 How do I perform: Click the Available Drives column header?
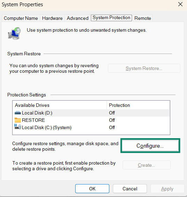(x=60, y=105)
